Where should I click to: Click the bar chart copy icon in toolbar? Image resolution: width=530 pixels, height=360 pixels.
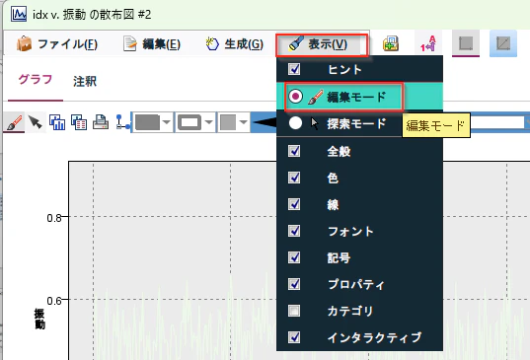(x=57, y=122)
